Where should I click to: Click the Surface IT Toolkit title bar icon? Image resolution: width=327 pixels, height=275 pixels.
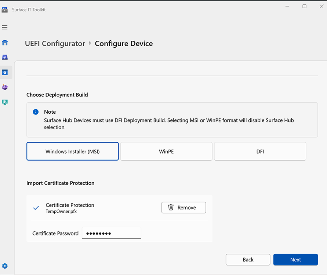[5, 9]
